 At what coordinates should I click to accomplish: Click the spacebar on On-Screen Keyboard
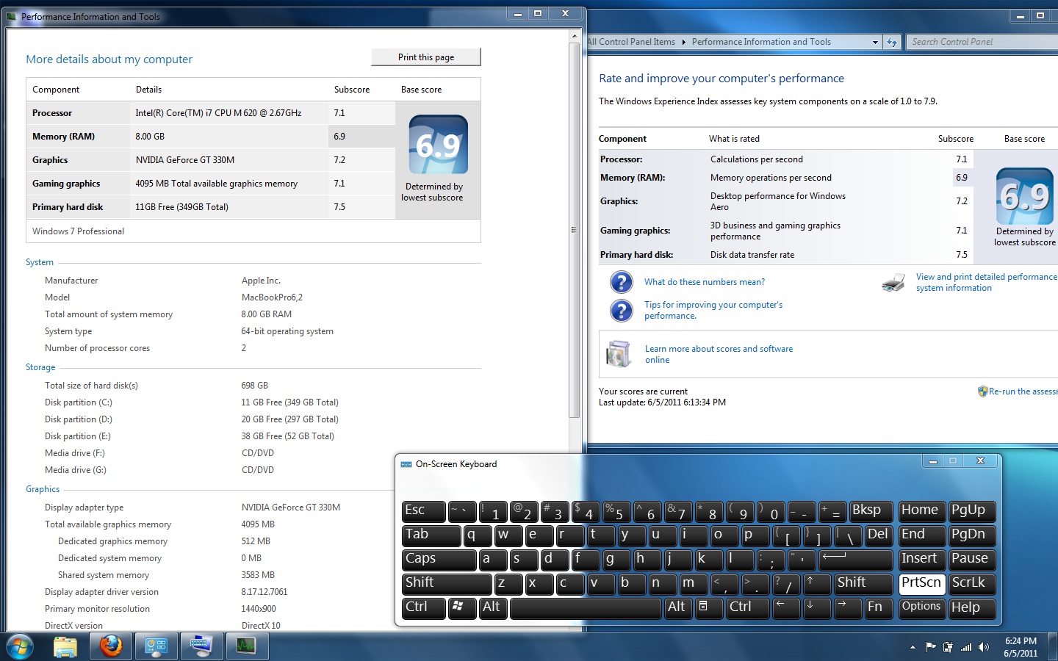[x=586, y=607]
